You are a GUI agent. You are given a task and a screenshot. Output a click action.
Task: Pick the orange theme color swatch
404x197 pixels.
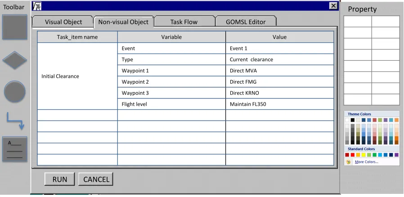396,120
